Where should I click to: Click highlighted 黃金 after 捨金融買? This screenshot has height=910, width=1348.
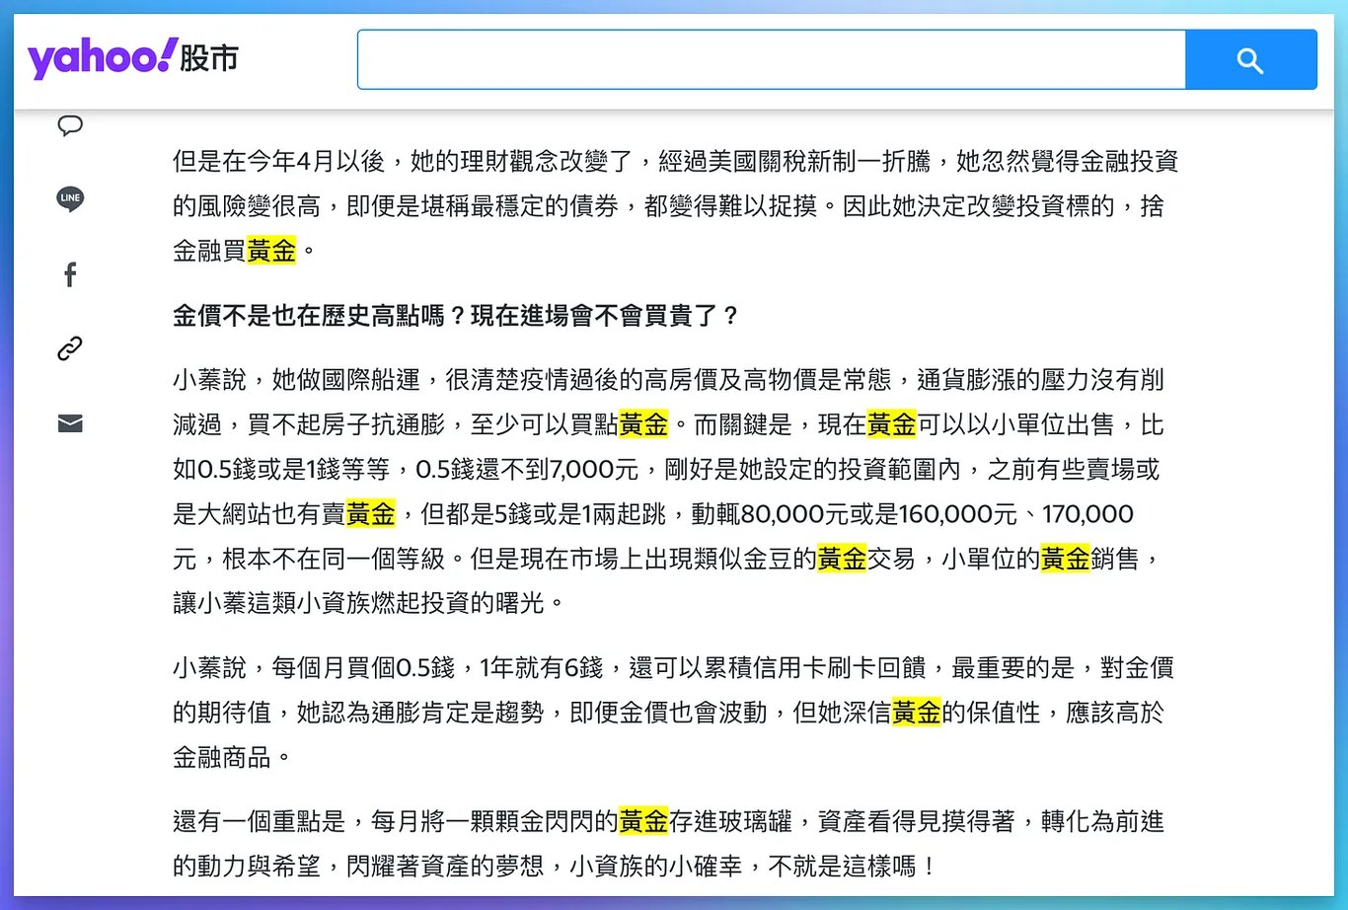(271, 251)
